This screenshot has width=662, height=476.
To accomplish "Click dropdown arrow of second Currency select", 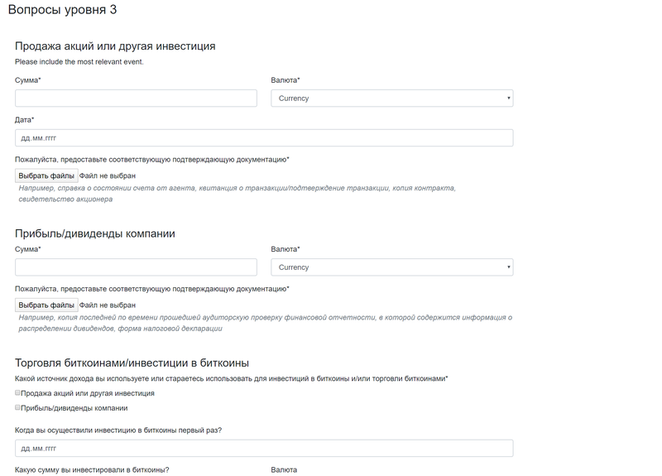I will click(x=508, y=267).
